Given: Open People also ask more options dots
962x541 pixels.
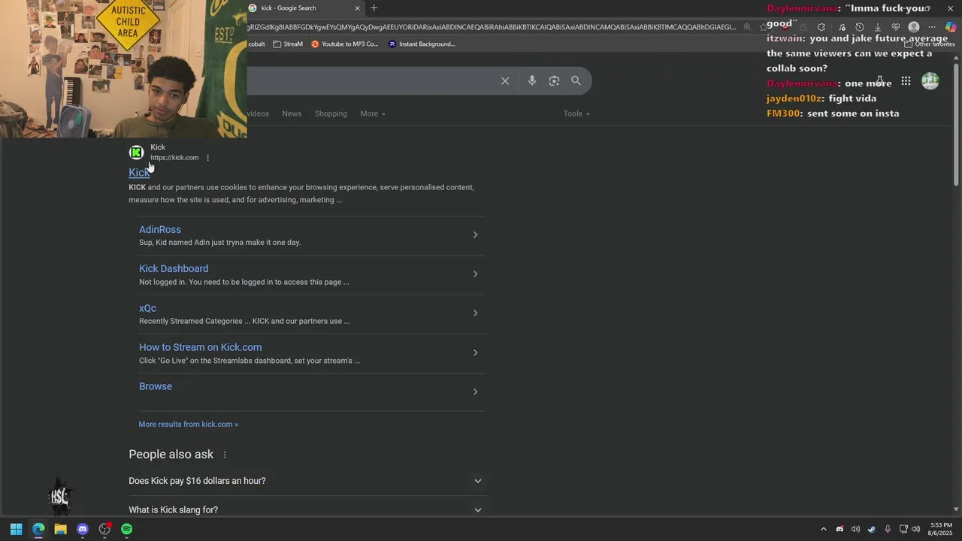Looking at the screenshot, I should 225,455.
